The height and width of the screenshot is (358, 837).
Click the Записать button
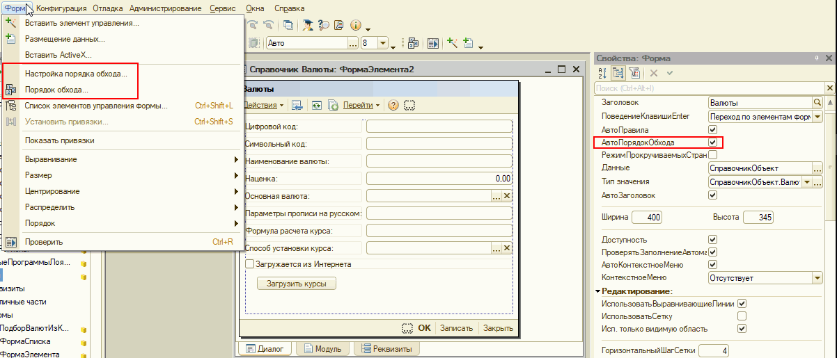pyautogui.click(x=457, y=328)
